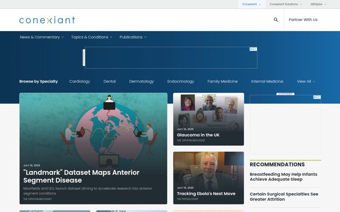Expand the Conexiant Solutions dropdown
Image resolution: width=340 pixels, height=212 pixels.
(x=286, y=4)
